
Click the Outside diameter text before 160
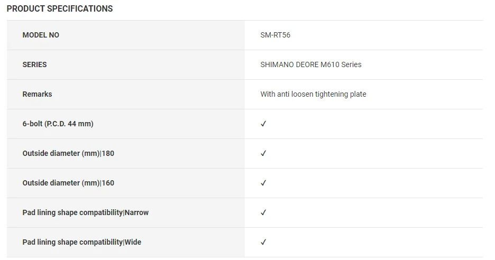(51, 183)
